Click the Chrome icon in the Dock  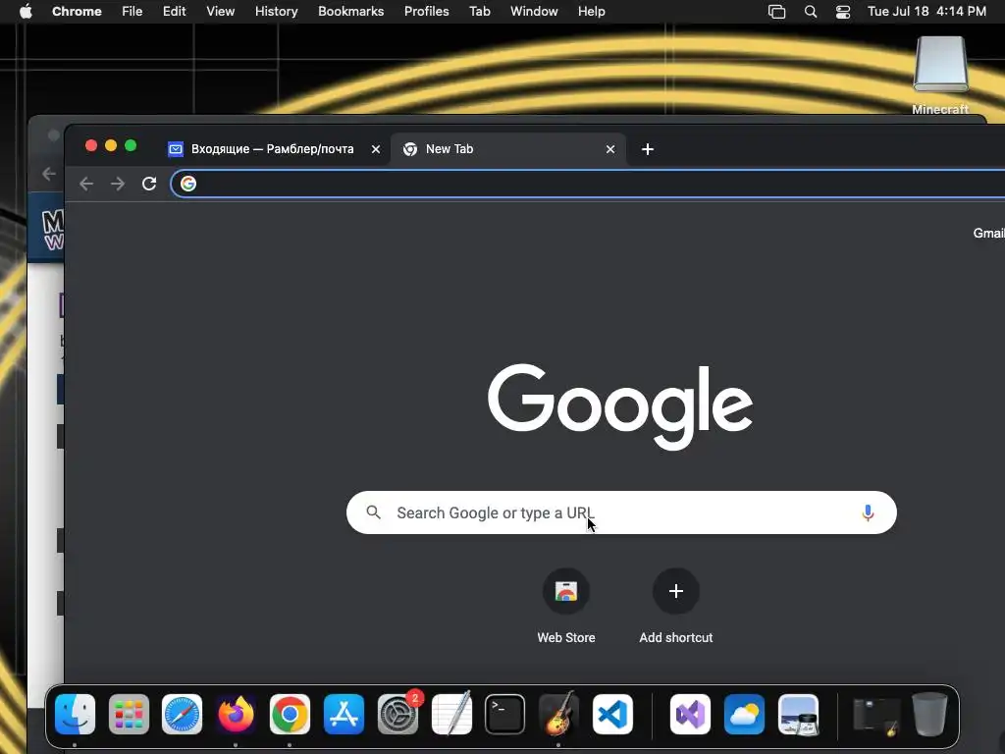(290, 715)
